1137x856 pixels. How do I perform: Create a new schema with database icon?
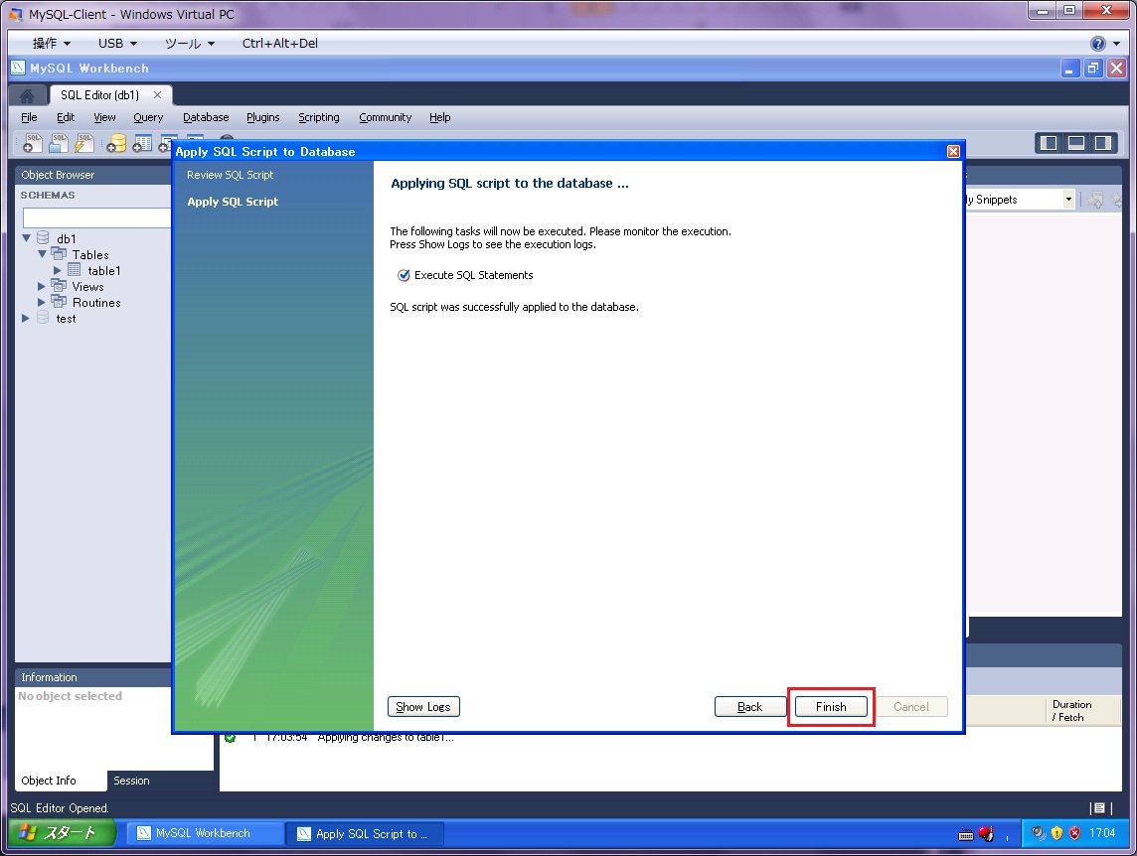click(x=116, y=144)
